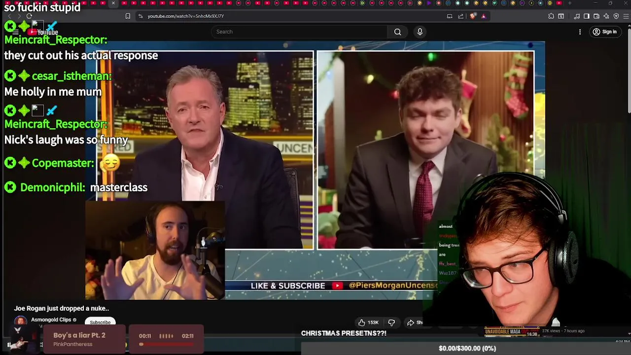Like the video with thumbs up 153K
The width and height of the screenshot is (631, 355).
pyautogui.click(x=368, y=322)
